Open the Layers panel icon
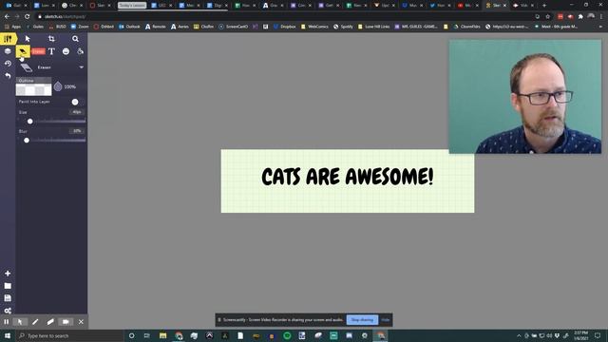The image size is (608, 342). (x=8, y=51)
